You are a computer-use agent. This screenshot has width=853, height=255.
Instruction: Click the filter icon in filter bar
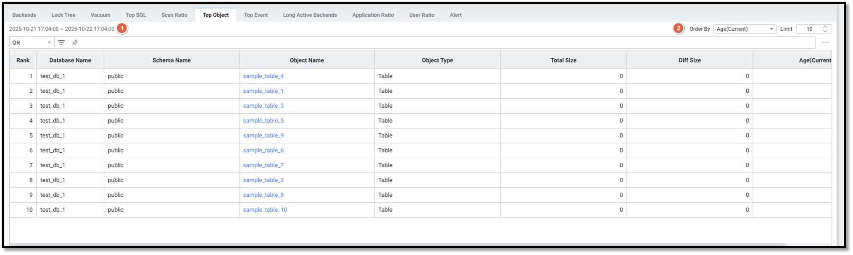61,42
